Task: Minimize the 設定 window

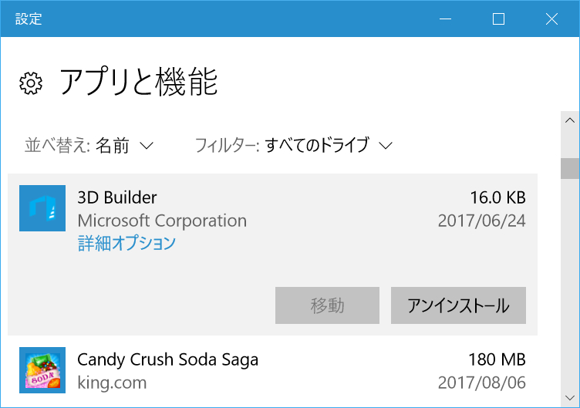Action: 445,19
